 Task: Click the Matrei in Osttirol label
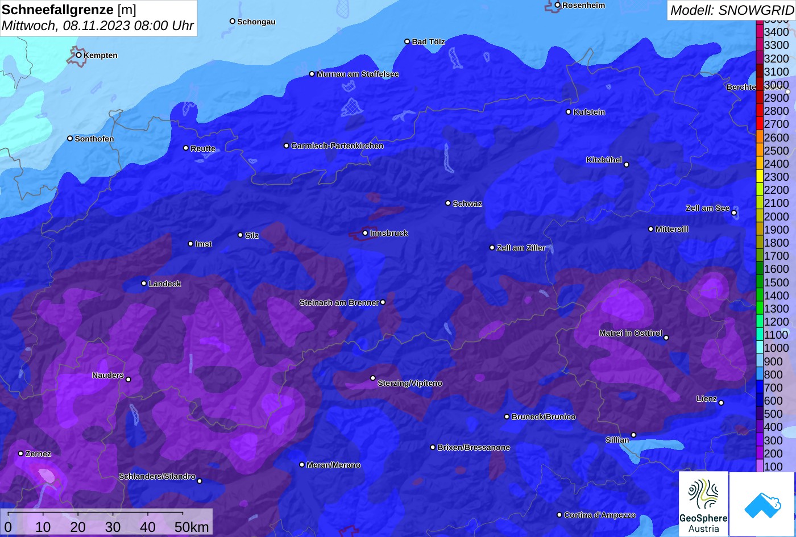631,334
